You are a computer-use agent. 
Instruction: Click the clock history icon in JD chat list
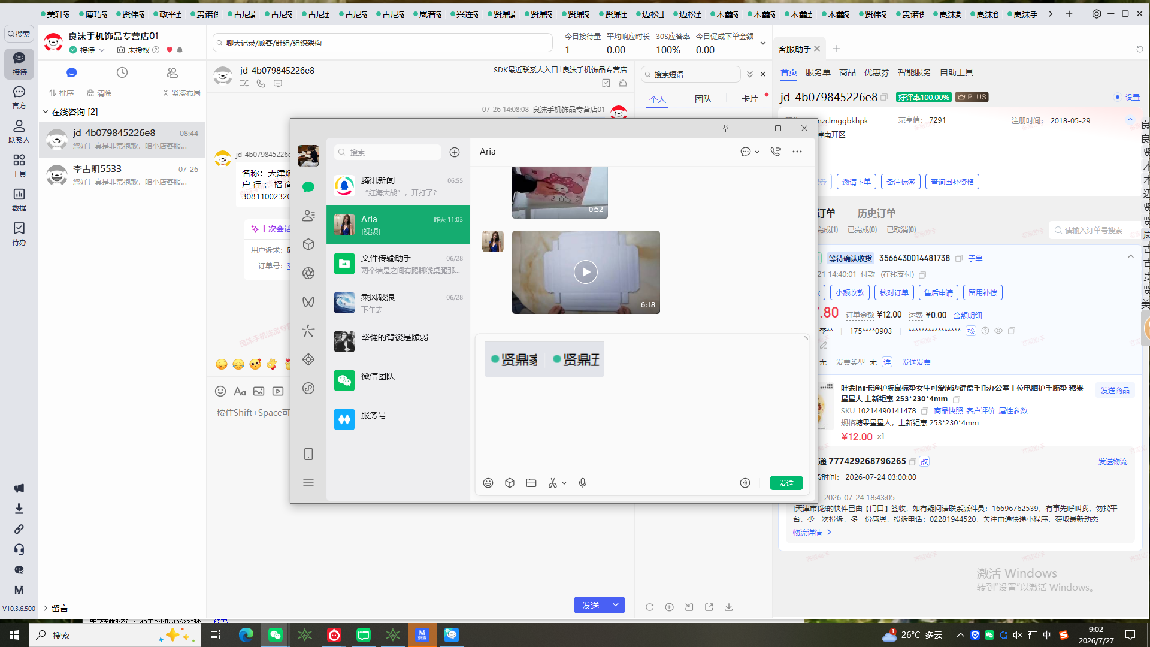122,72
